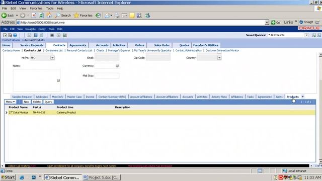Switch to the Accounts screen tab

click(x=102, y=45)
